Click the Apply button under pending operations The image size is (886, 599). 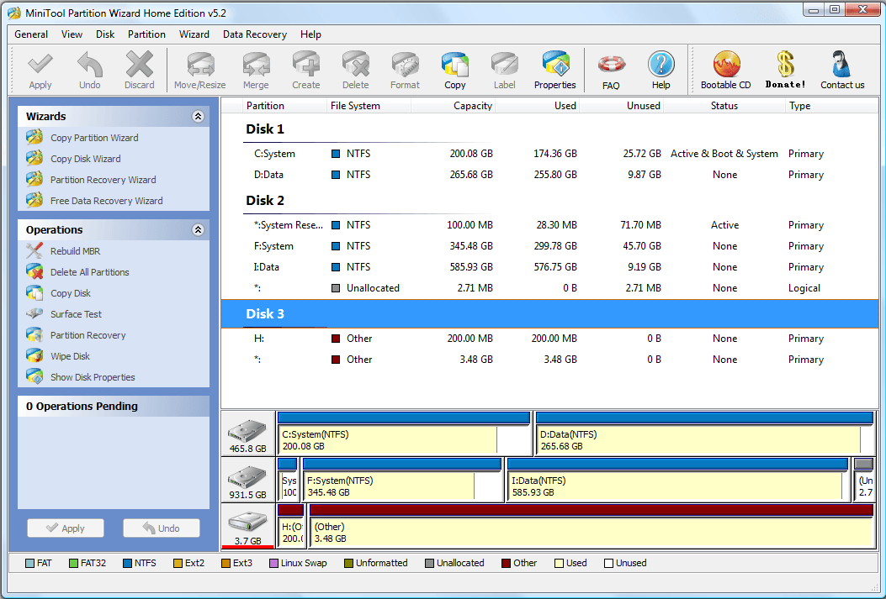point(66,528)
